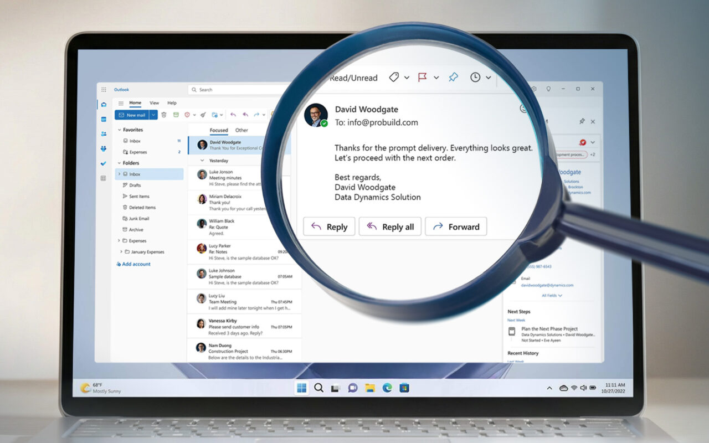Image resolution: width=709 pixels, height=443 pixels.
Task: Expand All Fields in contact panel
Action: (552, 296)
